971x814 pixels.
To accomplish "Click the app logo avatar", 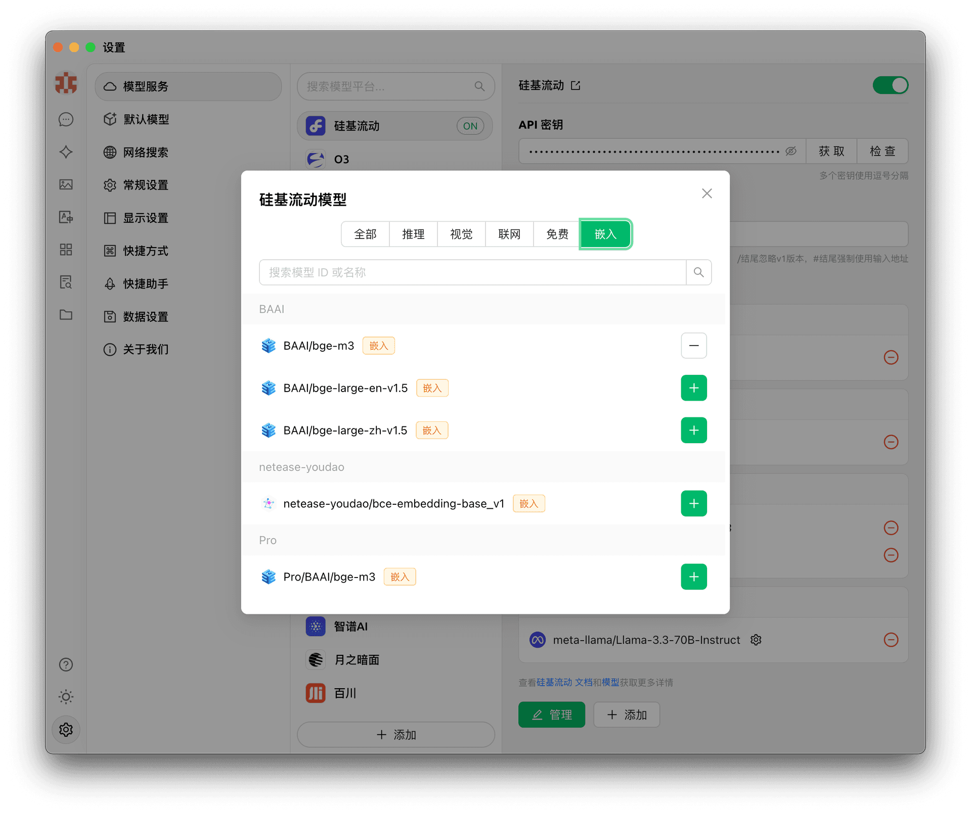I will click(x=66, y=83).
